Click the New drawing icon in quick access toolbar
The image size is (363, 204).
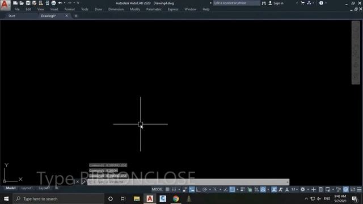[x=15, y=3]
